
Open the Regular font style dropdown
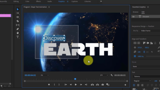(x=142, y=81)
